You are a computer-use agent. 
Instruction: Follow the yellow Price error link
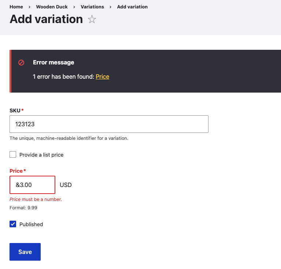(x=102, y=76)
